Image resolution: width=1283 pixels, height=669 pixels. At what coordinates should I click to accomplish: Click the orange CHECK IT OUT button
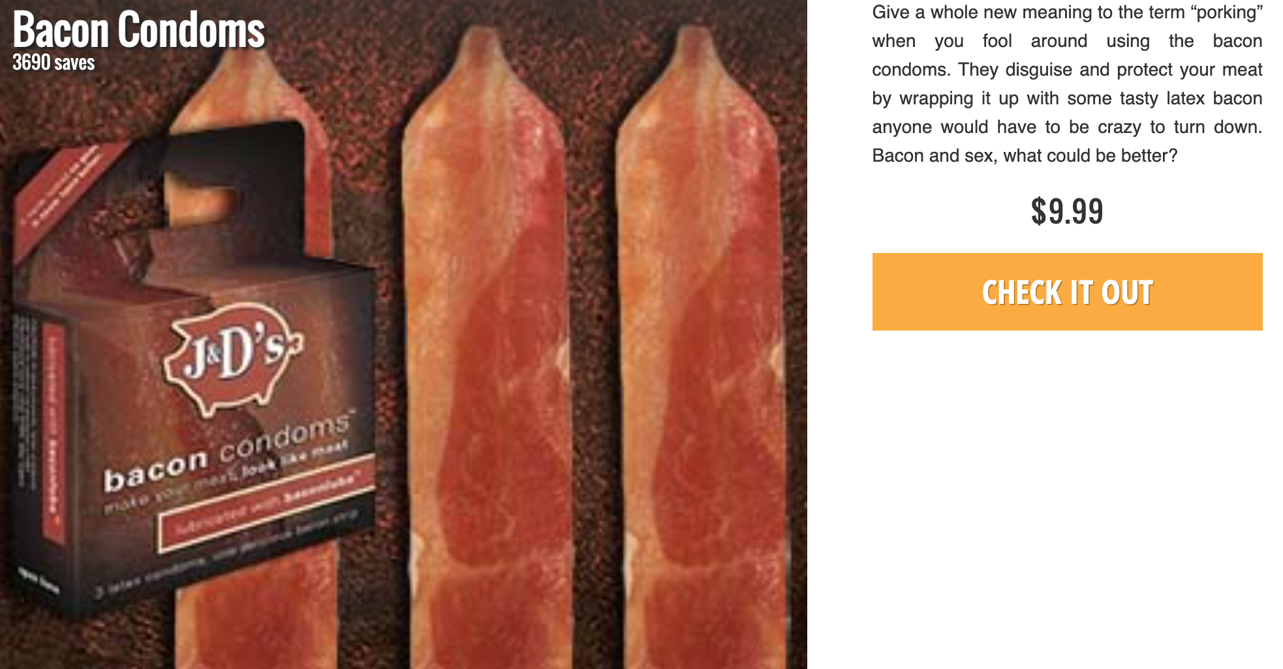[1067, 291]
